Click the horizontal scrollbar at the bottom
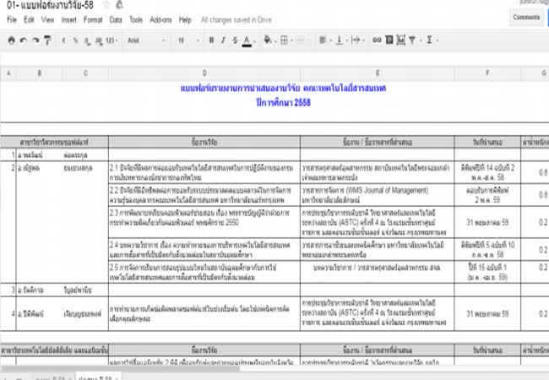This screenshot has width=549, height=380. coord(120,368)
